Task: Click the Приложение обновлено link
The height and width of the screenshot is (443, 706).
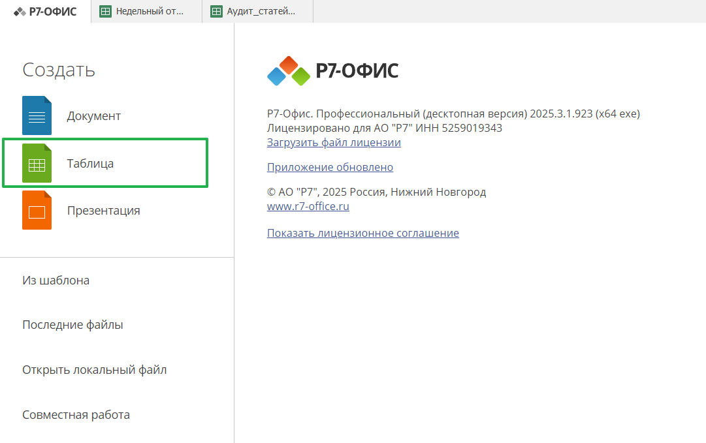Action: pyautogui.click(x=330, y=167)
